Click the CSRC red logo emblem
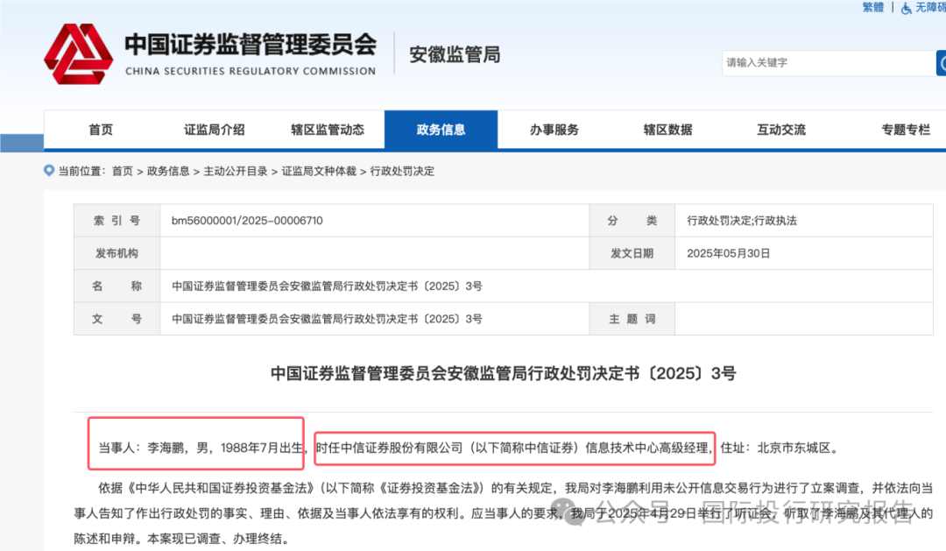Screen dimensions: 946x551 pyautogui.click(x=79, y=53)
